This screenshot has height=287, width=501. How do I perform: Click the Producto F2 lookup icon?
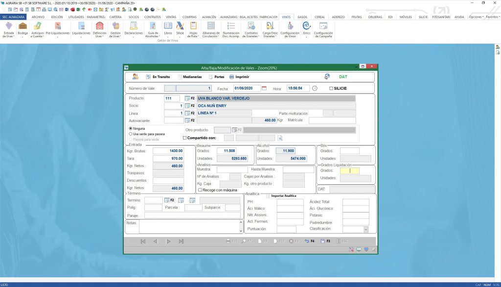[x=187, y=98]
